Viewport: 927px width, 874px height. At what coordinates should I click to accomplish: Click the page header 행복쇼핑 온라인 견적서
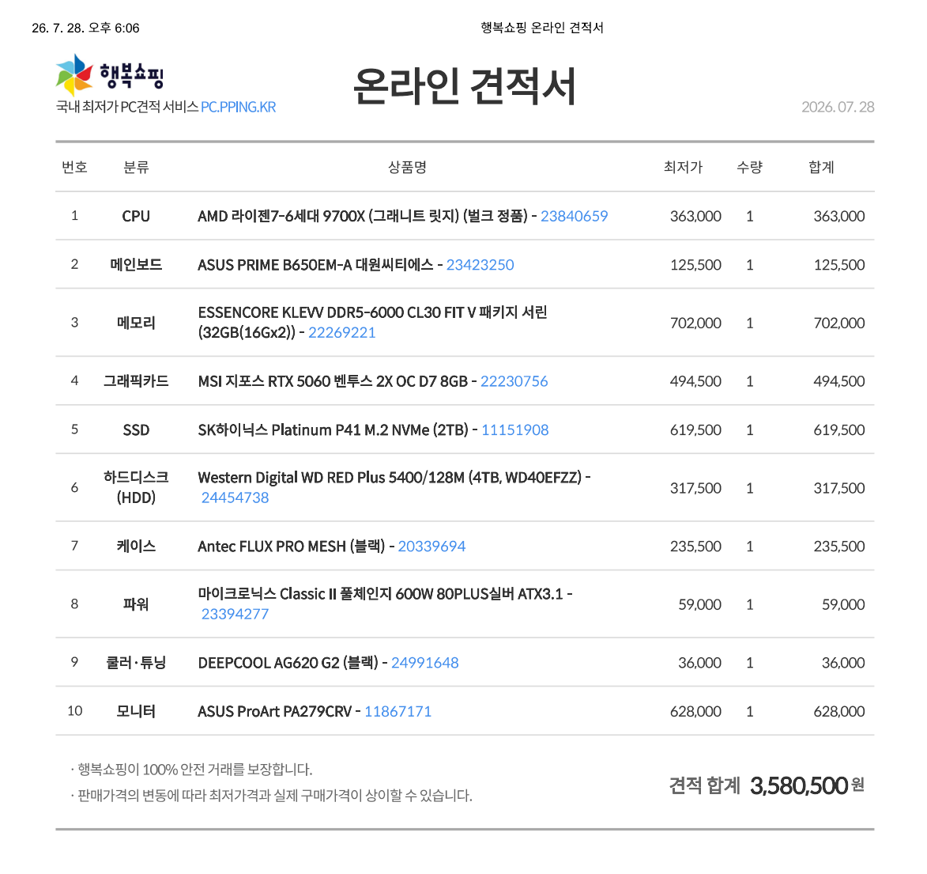click(542, 28)
